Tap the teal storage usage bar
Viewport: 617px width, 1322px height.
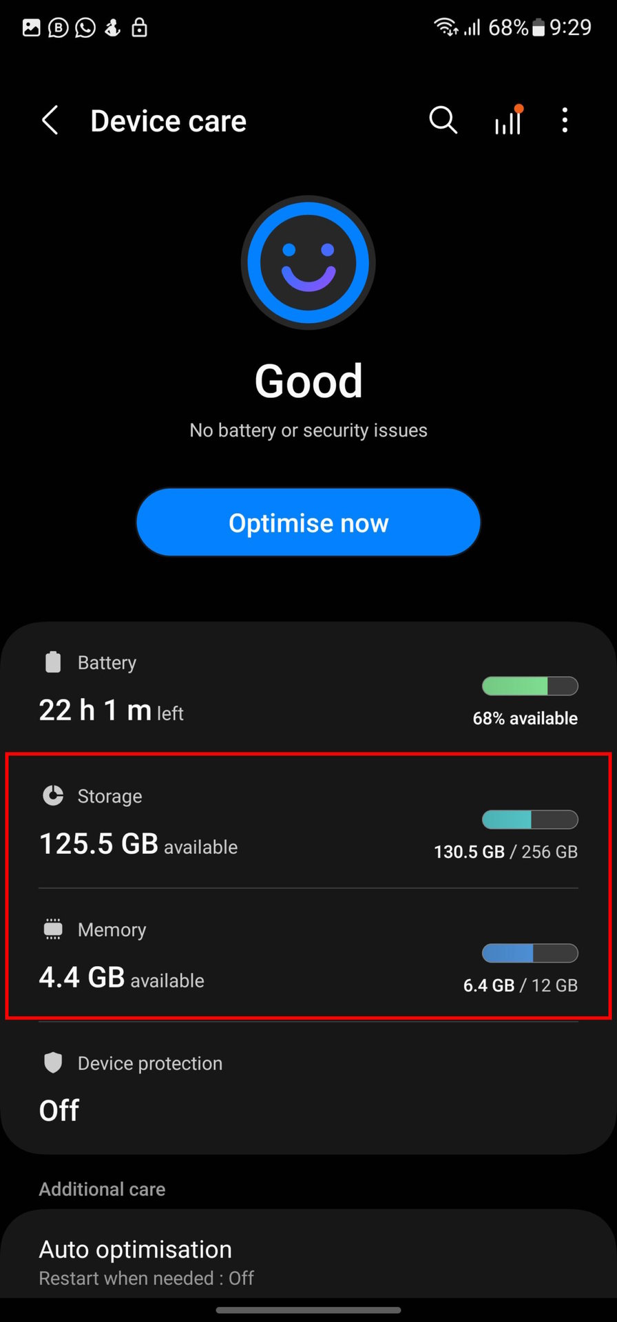(530, 819)
